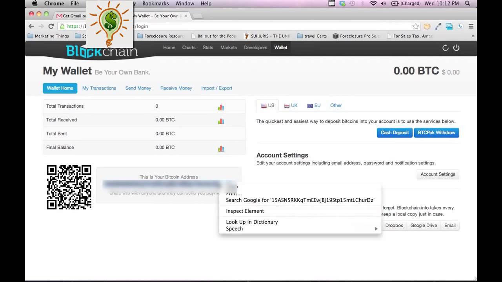This screenshot has height=282, width=502.
Task: Open the Window menu
Action: coord(185,4)
